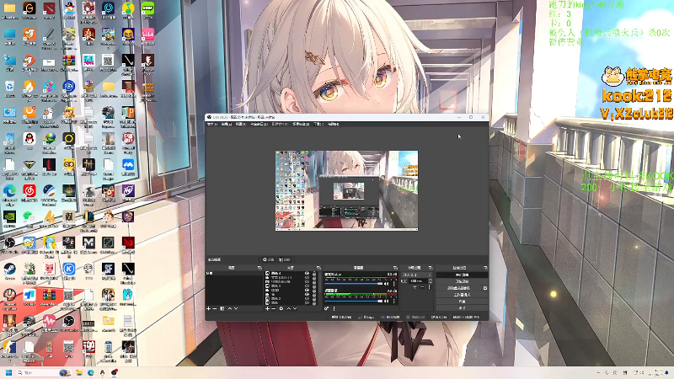Toggle visibility eye of the QAQ source
Image resolution: width=674 pixels, height=379 pixels.
point(308,290)
